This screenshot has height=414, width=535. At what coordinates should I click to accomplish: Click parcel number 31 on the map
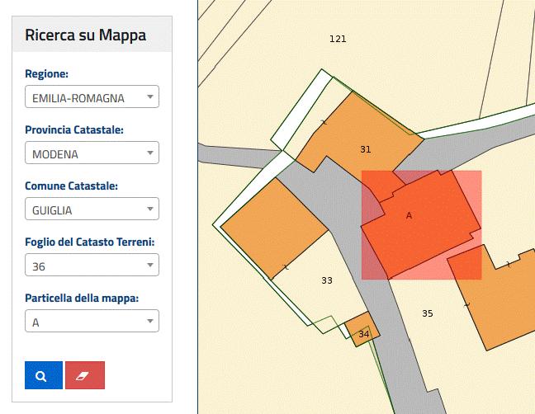[366, 149]
